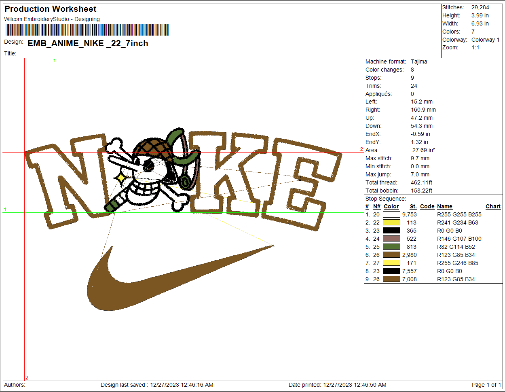Viewport: 505px width, 392px height.
Task: Click the Chart column header
Action: pyautogui.click(x=493, y=206)
